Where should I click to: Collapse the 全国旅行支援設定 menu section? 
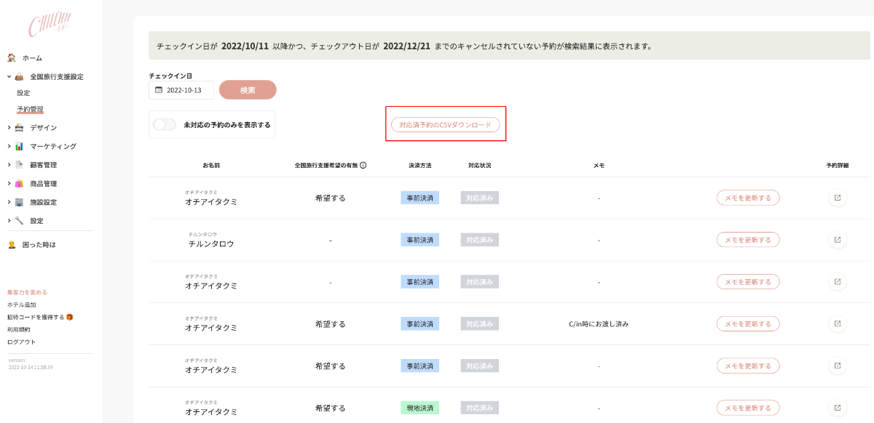pyautogui.click(x=9, y=76)
